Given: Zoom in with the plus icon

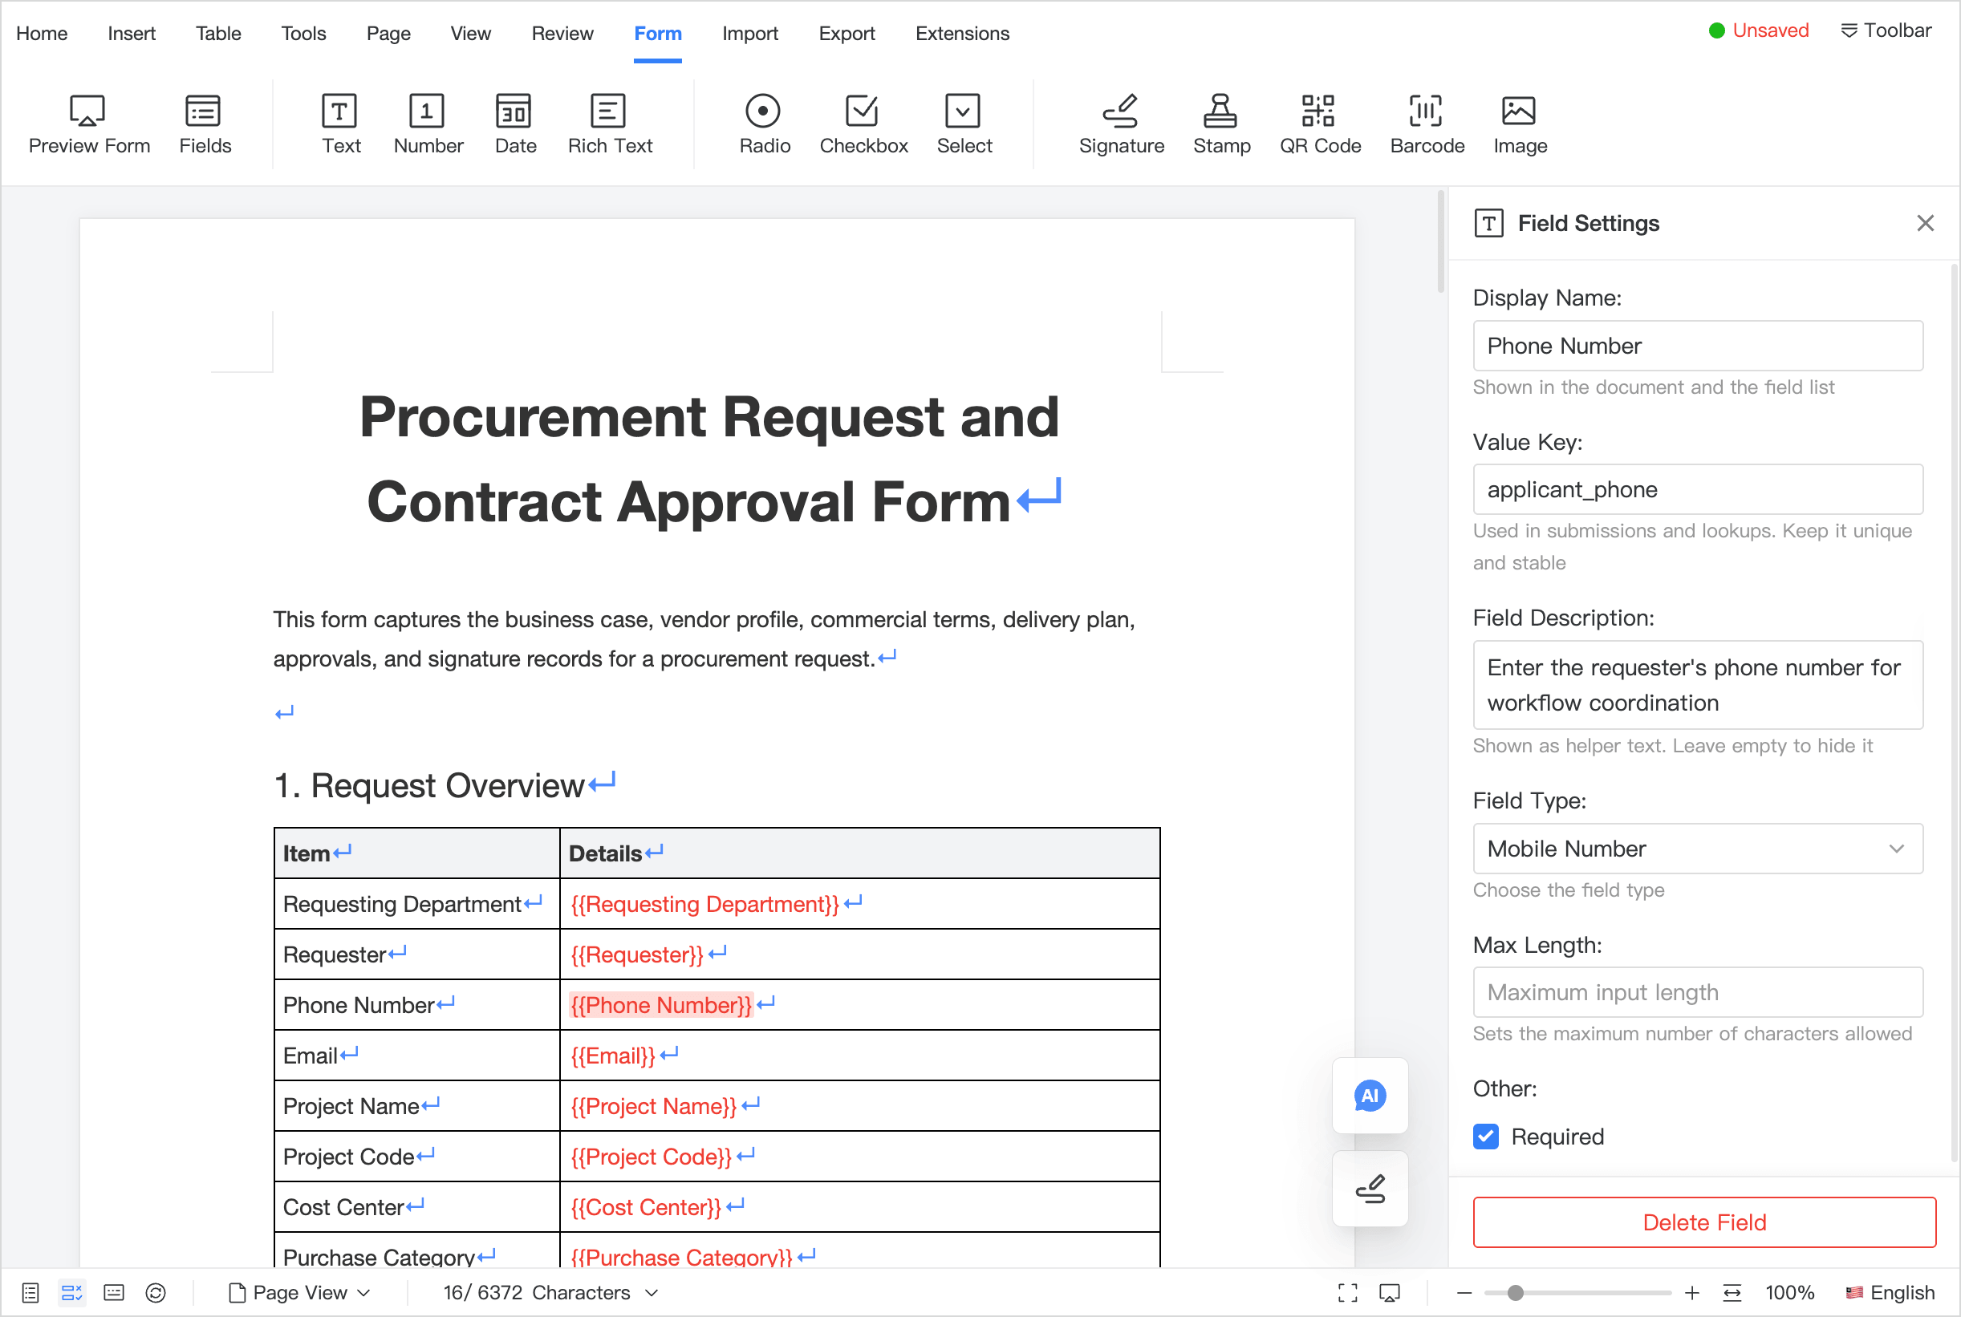Looking at the screenshot, I should tap(1691, 1292).
